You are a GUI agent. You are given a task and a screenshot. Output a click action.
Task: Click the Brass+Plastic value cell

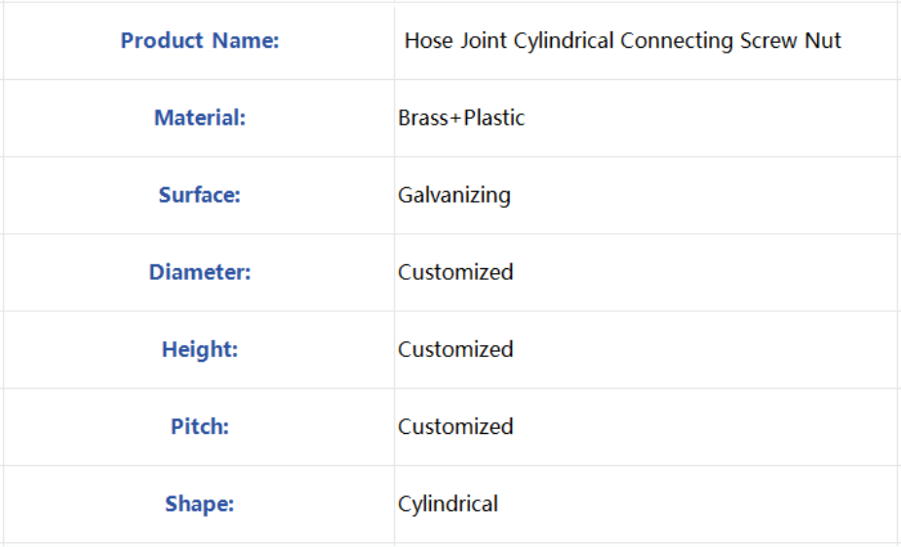647,118
